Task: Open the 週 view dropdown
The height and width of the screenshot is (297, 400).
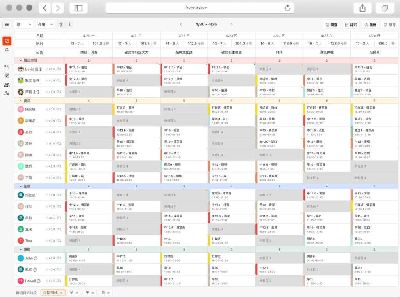Action: point(24,24)
